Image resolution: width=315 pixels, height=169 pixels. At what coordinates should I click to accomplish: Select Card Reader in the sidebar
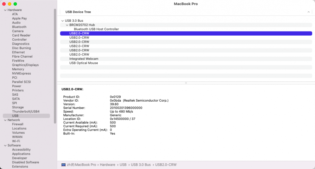pyautogui.click(x=21, y=35)
